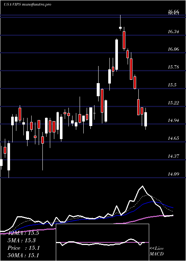Click the 14.94 price axis label
The width and height of the screenshot is (186, 261).
pyautogui.click(x=173, y=120)
